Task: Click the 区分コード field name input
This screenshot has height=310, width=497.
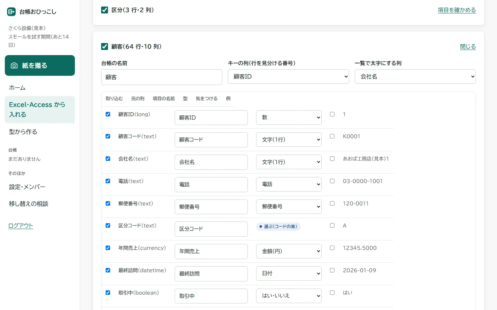Action: point(211,229)
